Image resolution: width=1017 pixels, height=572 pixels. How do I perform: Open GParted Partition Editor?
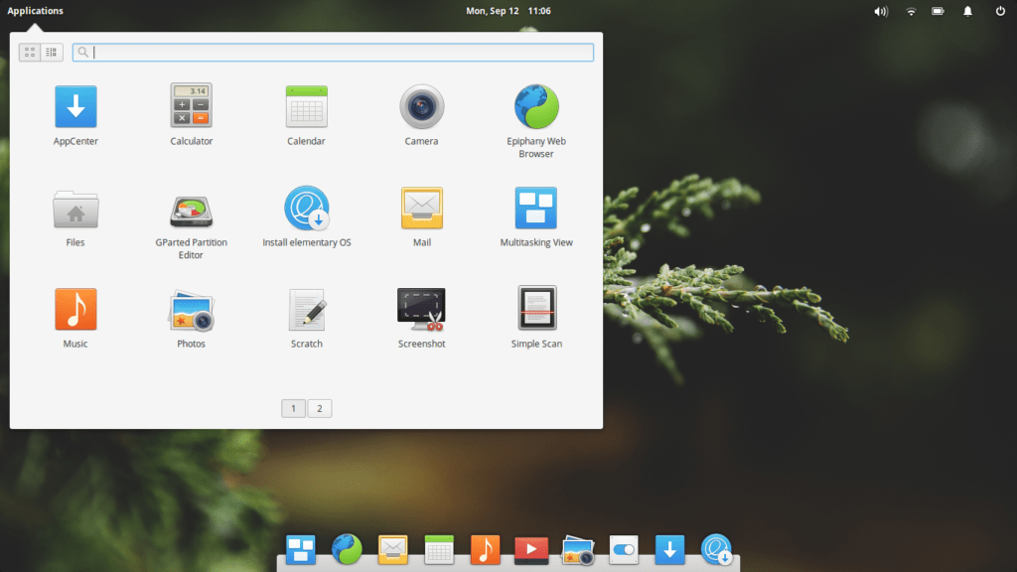click(x=190, y=209)
